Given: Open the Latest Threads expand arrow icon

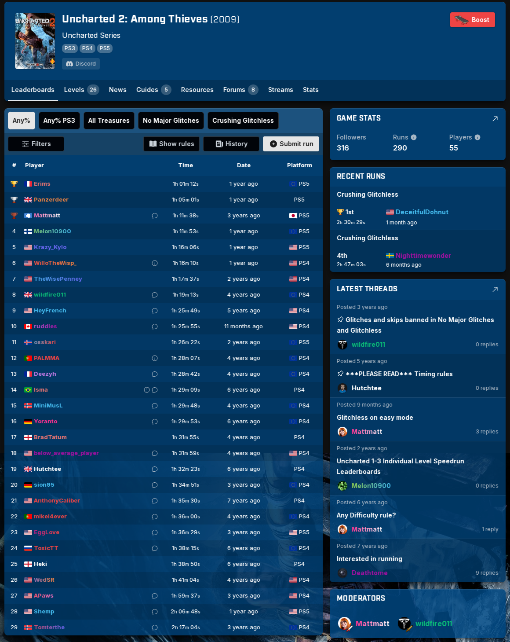Looking at the screenshot, I should 495,289.
